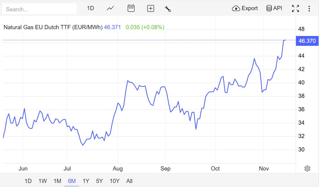Select the 1W time range tab
The height and width of the screenshot is (191, 321).
[x=43, y=181]
